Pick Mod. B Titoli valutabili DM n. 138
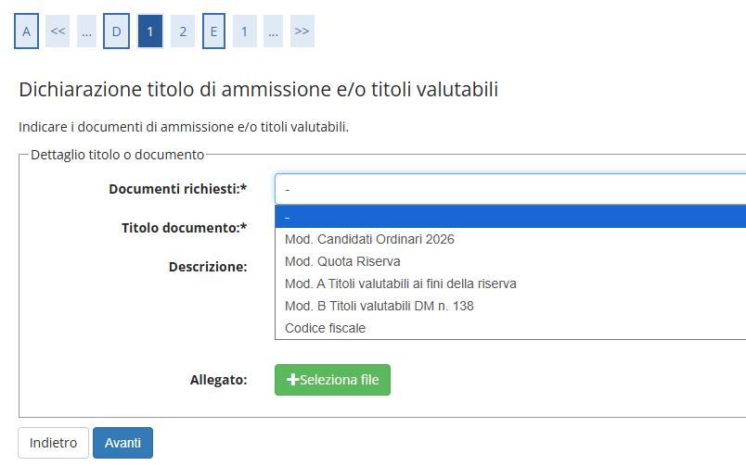 [x=379, y=306]
